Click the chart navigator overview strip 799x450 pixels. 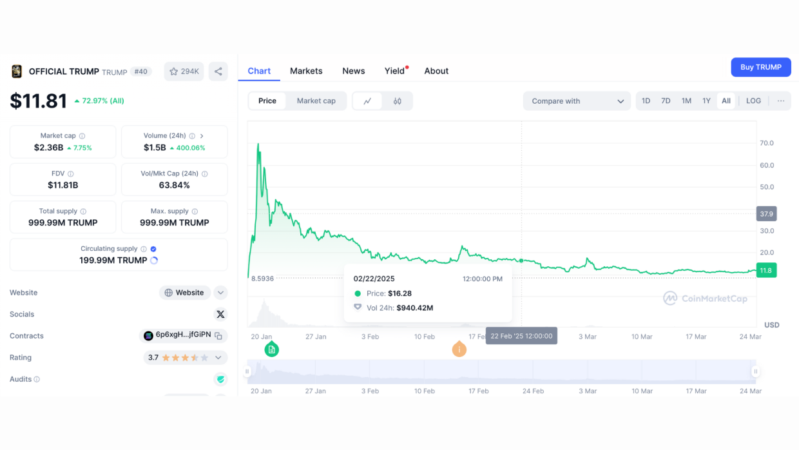(501, 371)
